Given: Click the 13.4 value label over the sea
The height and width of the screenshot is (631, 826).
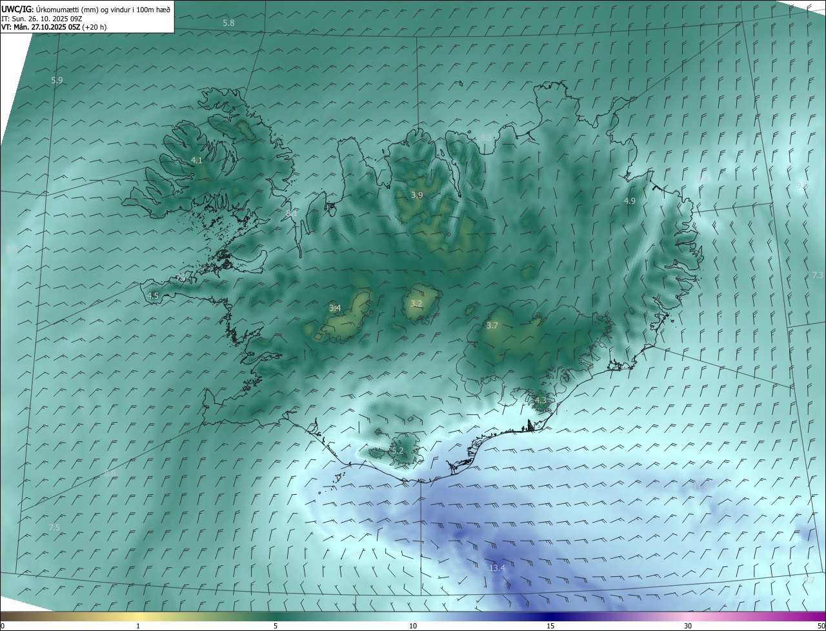Looking at the screenshot, I should pyautogui.click(x=497, y=568).
